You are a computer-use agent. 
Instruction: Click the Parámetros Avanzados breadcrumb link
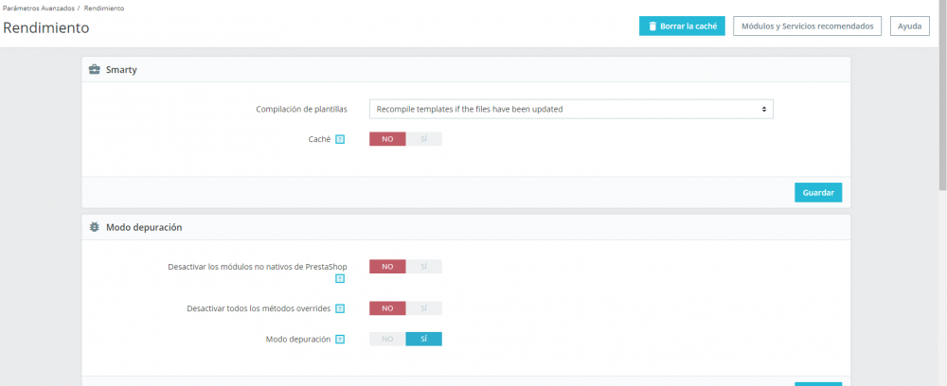tap(38, 9)
